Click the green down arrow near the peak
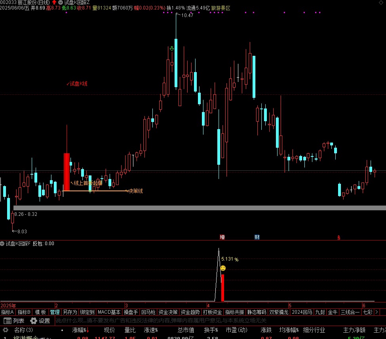The image size is (386, 339). [171, 49]
